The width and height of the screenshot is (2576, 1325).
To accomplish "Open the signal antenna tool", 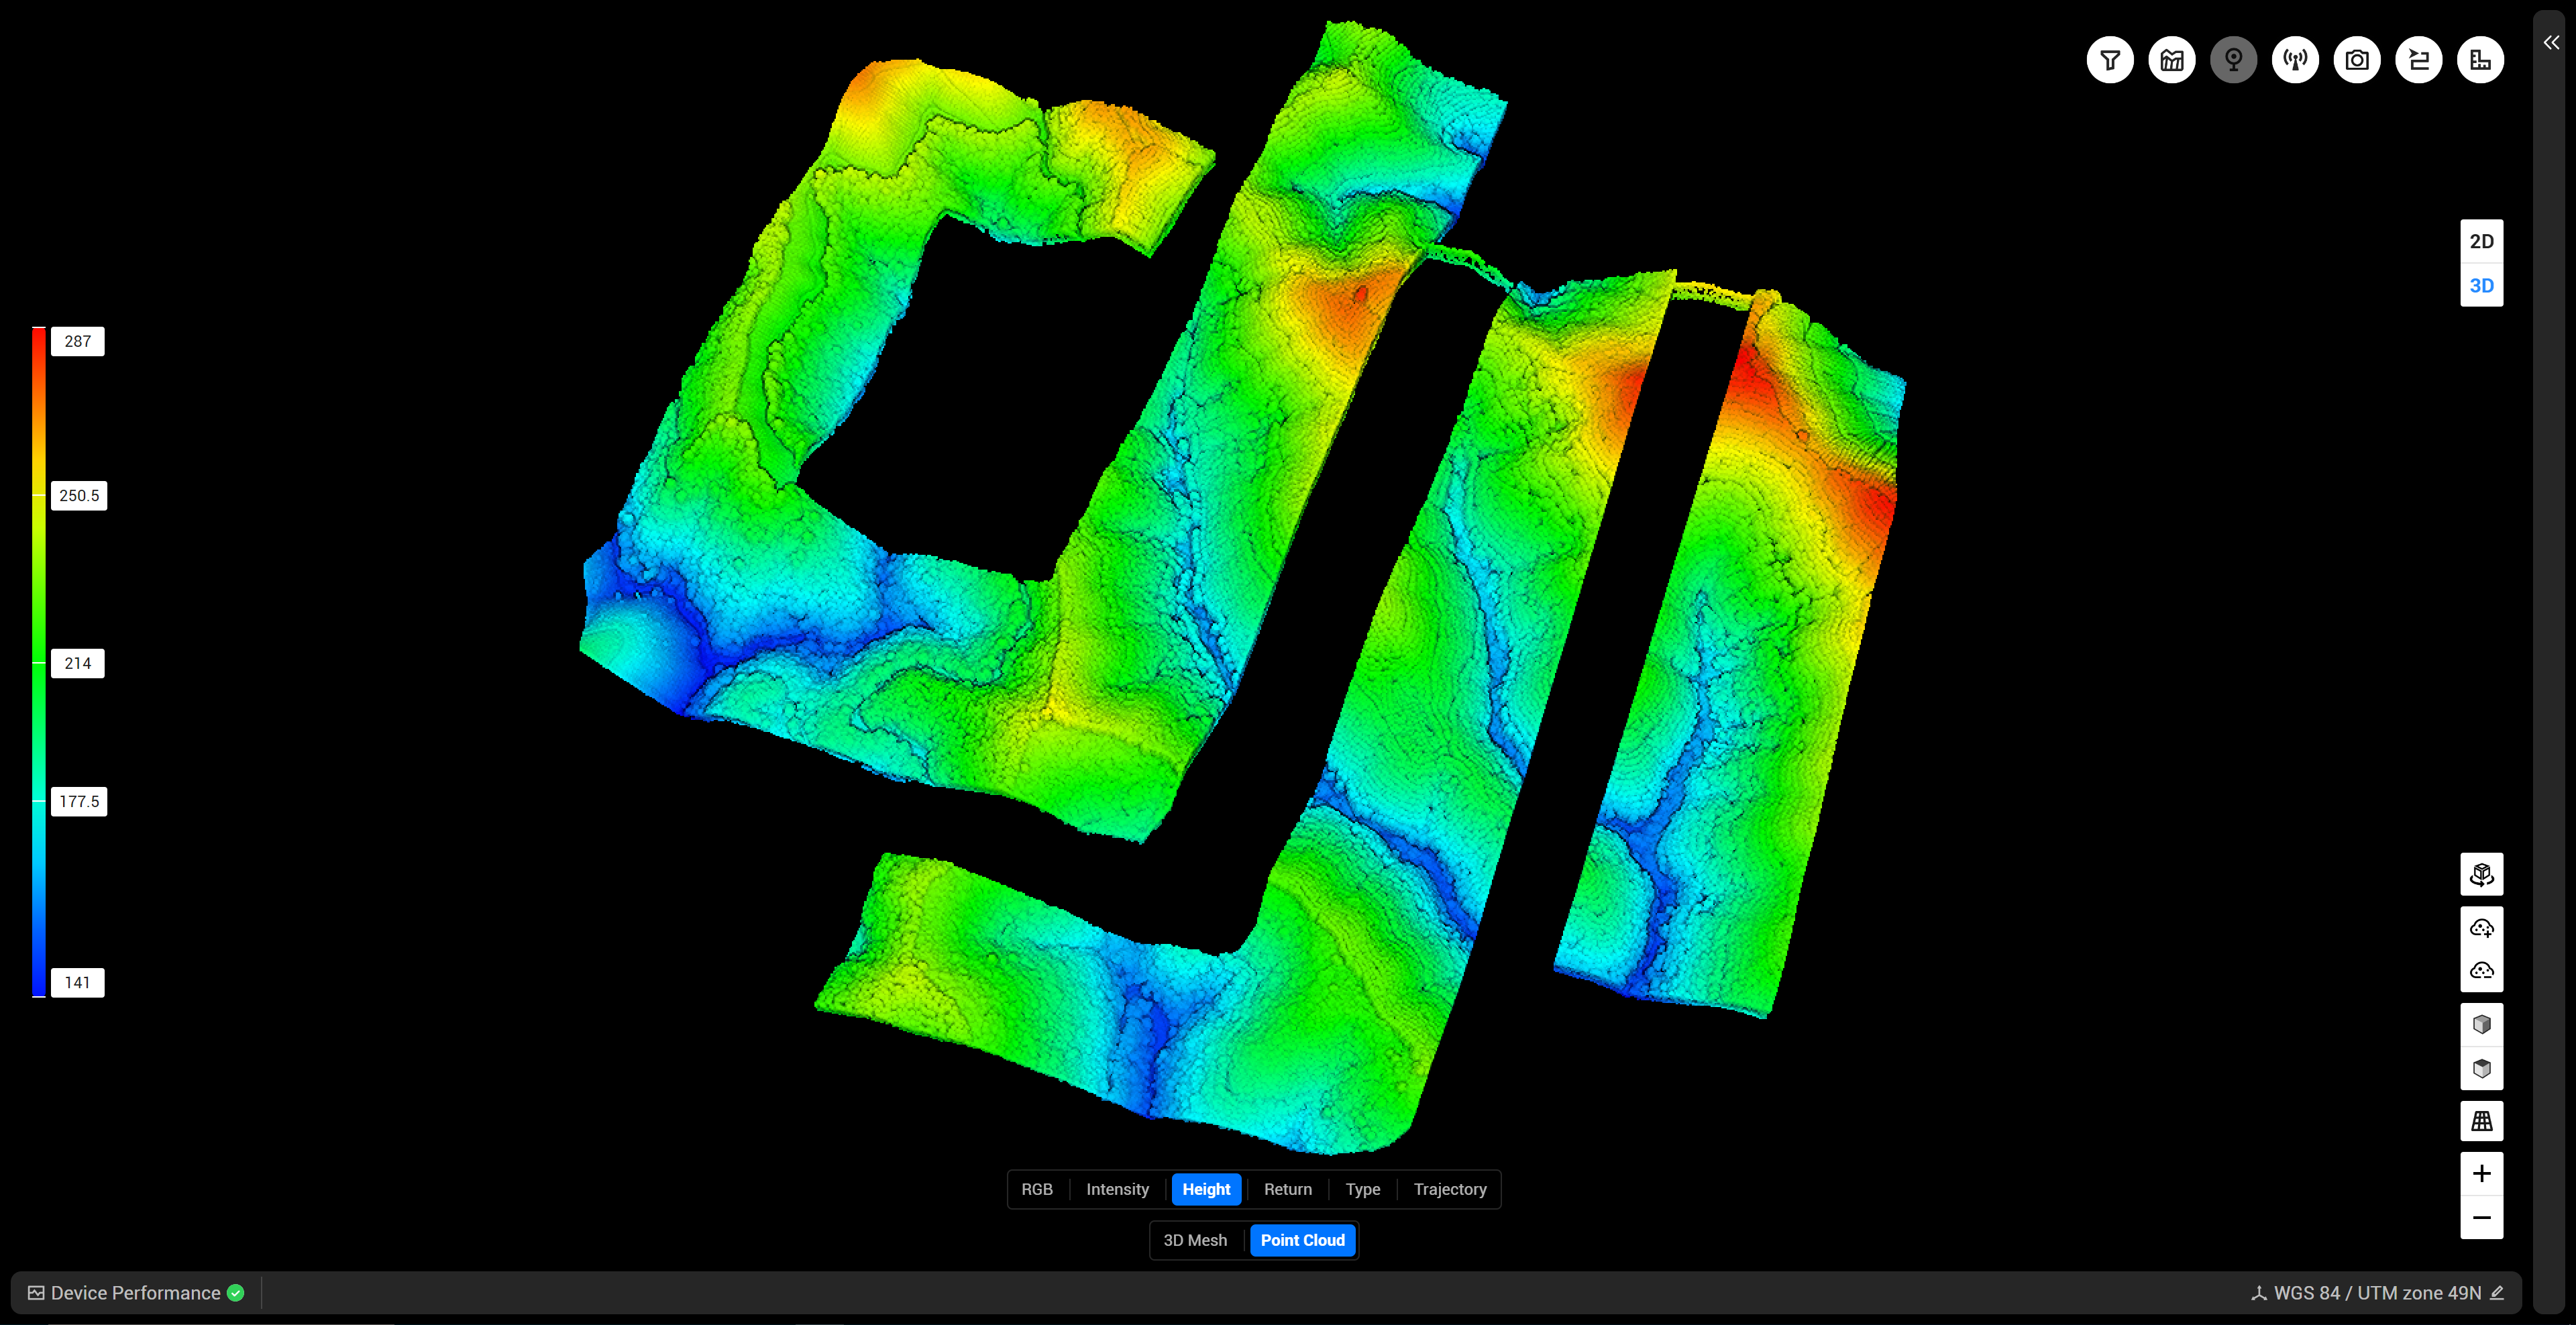I will click(2295, 60).
